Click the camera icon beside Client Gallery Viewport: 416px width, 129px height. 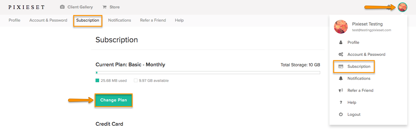[62, 7]
